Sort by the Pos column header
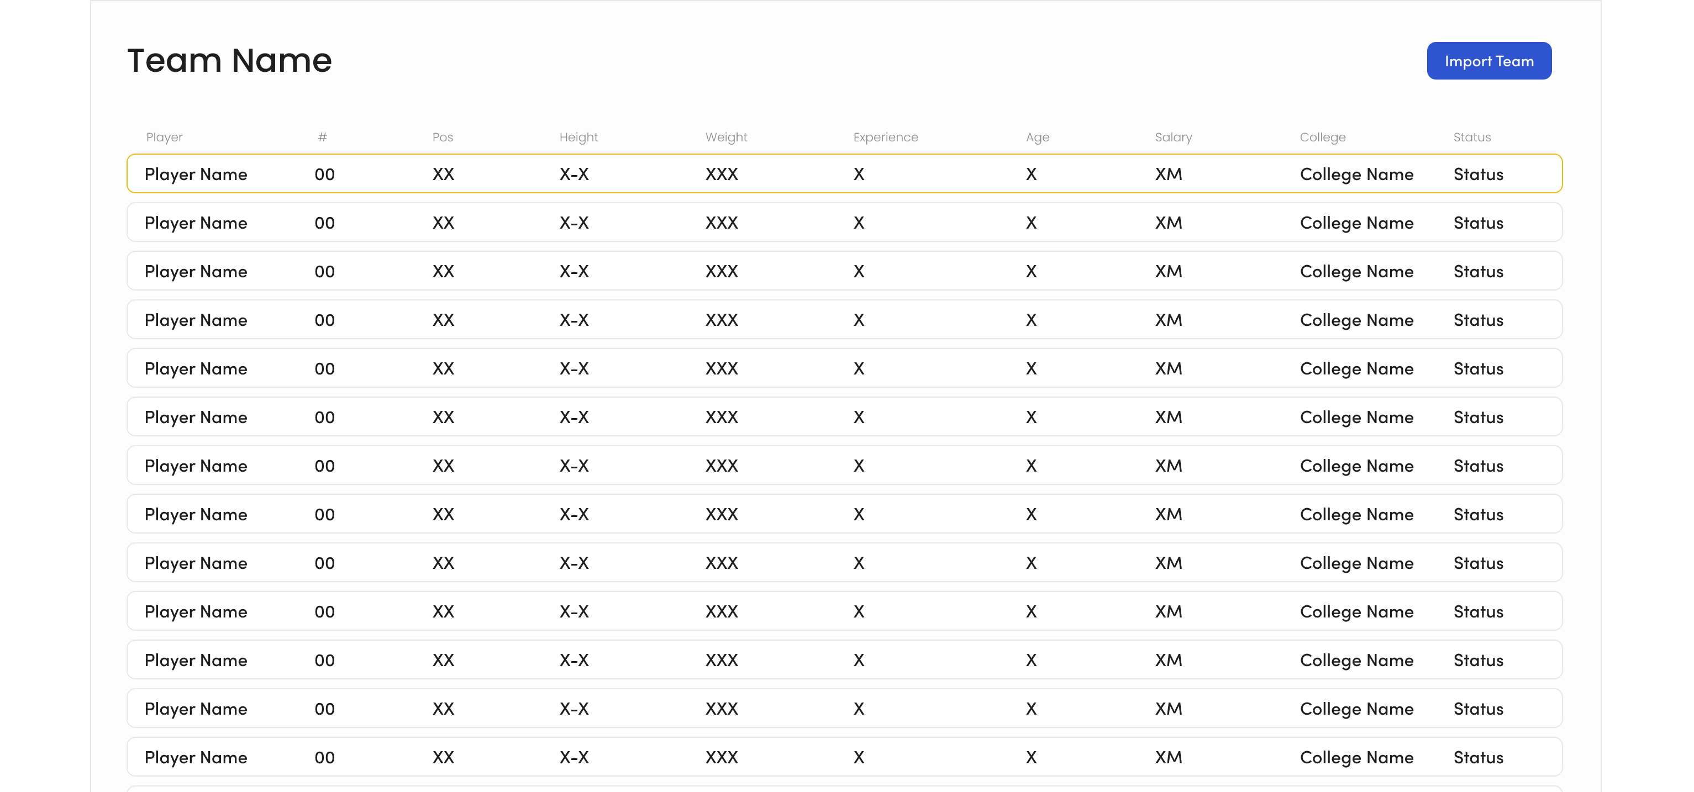This screenshot has width=1694, height=792. click(443, 138)
